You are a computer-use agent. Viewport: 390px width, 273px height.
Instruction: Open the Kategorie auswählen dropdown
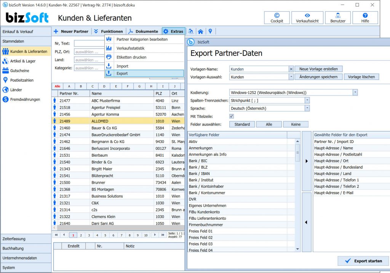tap(89, 68)
